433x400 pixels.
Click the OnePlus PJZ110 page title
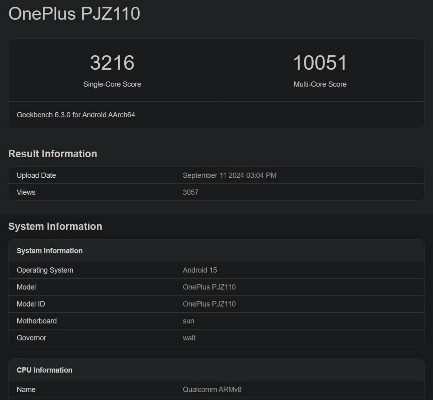tap(74, 14)
